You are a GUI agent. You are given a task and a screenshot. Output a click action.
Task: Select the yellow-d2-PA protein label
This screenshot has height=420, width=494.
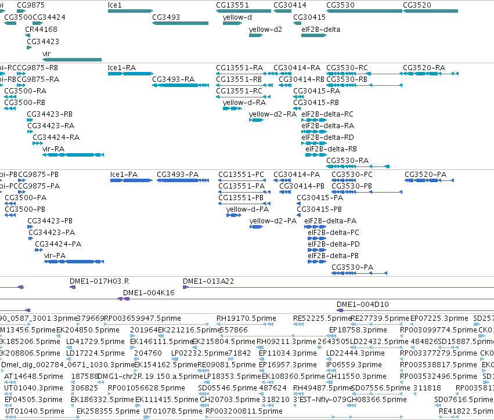point(273,220)
